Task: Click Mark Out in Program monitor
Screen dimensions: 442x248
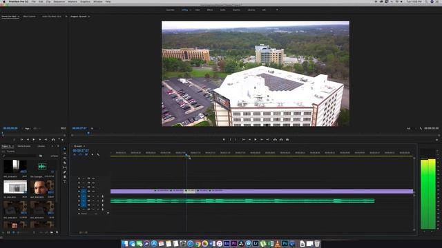Action: tap(236, 139)
